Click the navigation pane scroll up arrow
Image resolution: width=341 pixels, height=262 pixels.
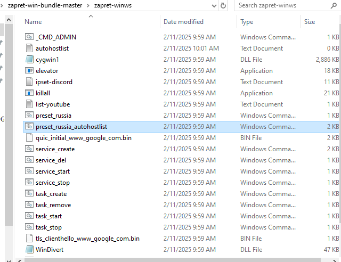pos(9,20)
